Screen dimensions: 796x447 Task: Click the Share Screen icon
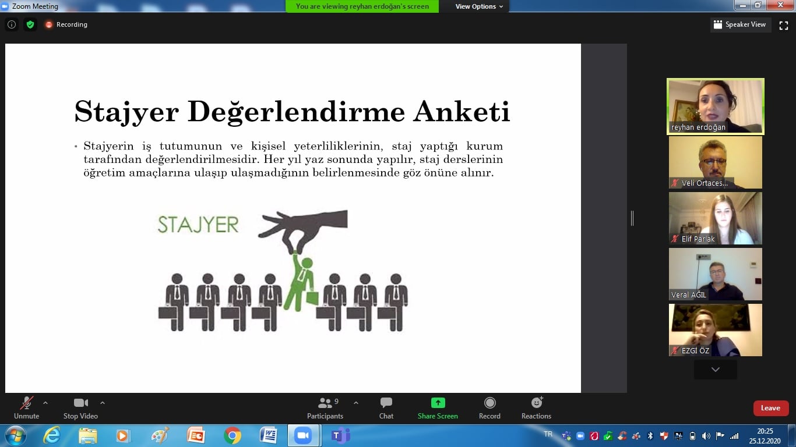point(438,403)
